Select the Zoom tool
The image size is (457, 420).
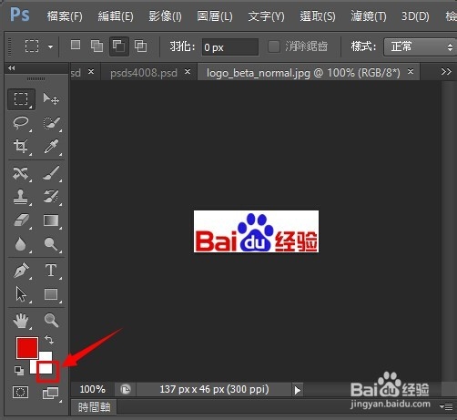pos(51,321)
